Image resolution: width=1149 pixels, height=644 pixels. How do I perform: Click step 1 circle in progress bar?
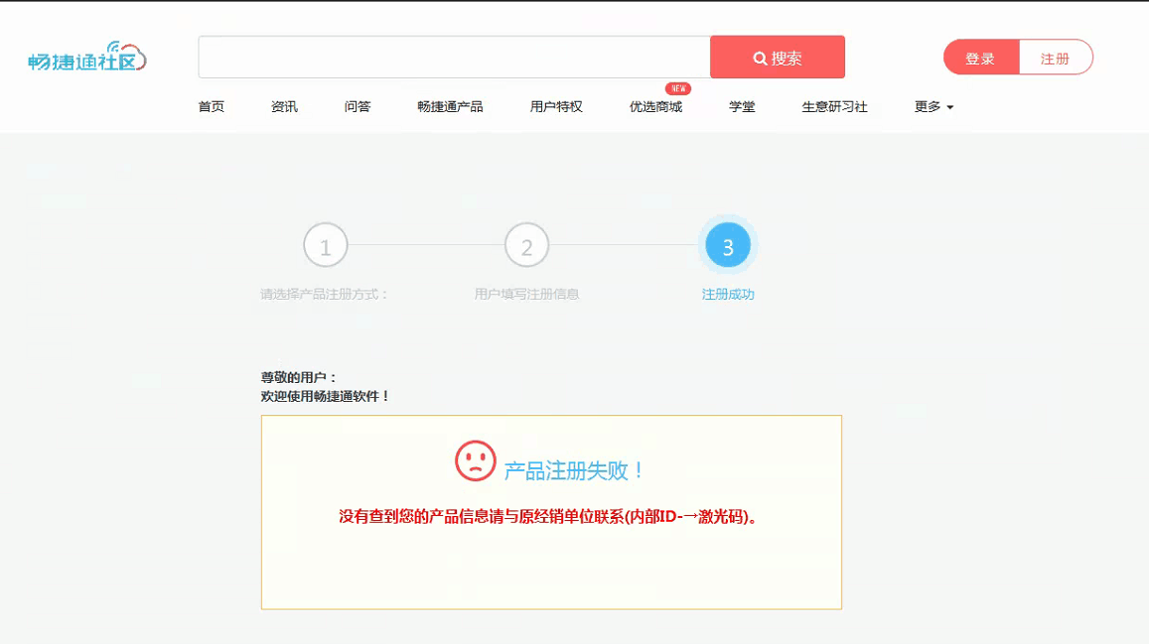click(326, 246)
